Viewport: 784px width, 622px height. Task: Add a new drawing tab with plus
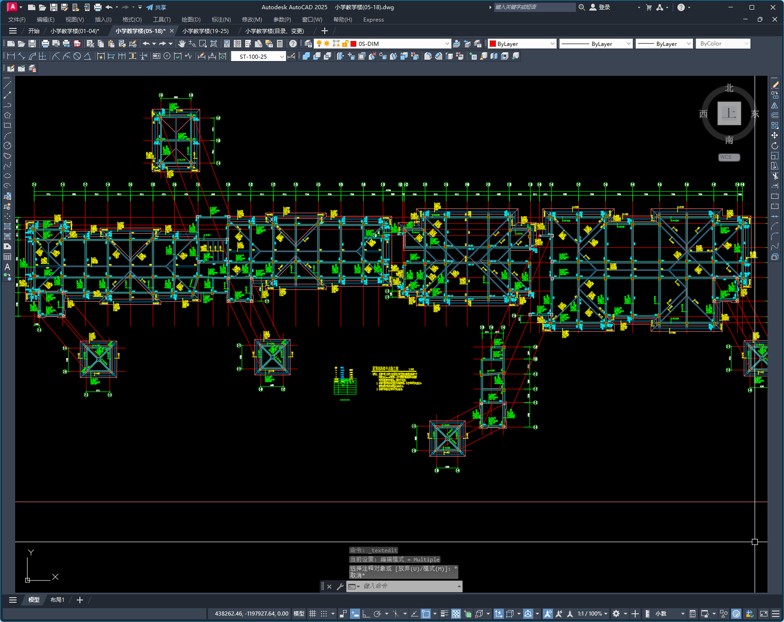[325, 31]
